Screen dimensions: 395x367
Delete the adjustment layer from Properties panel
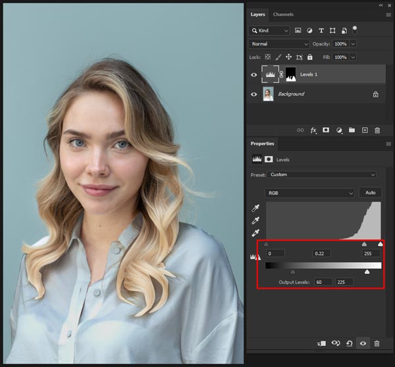point(377,343)
